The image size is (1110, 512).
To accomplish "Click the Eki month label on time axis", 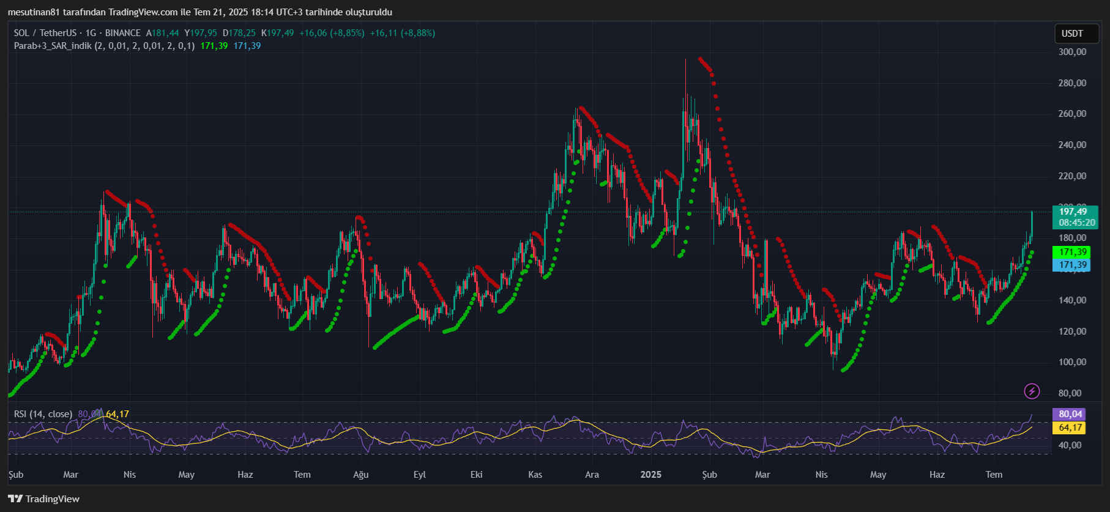I will tap(476, 475).
